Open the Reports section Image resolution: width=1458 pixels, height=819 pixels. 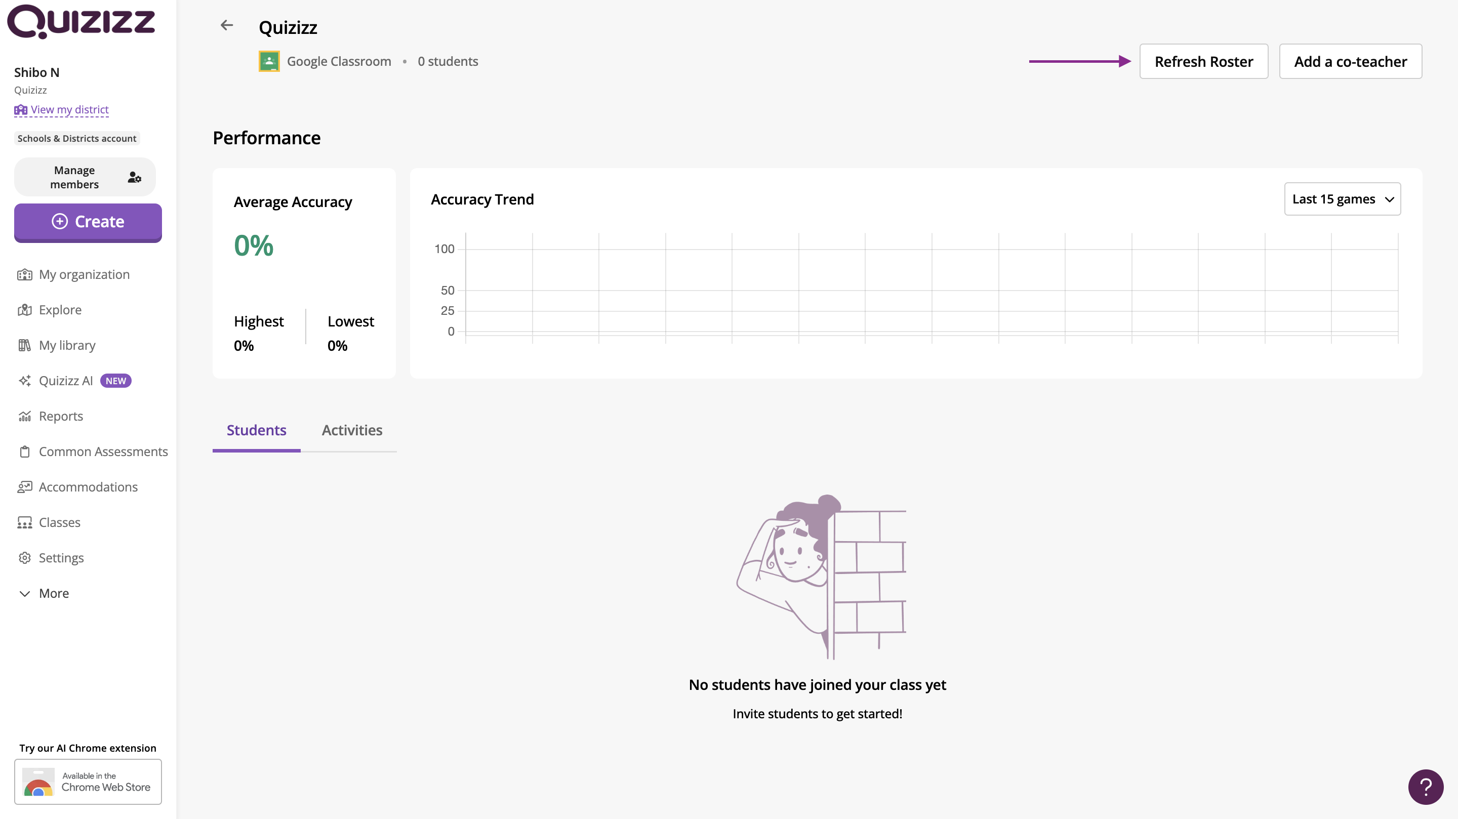[61, 416]
